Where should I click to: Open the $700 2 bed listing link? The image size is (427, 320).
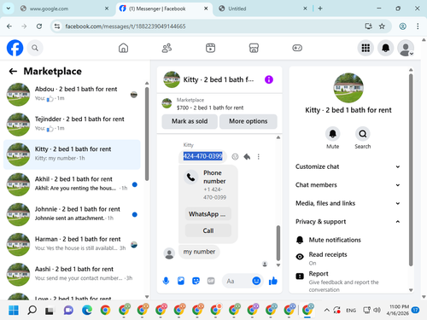click(210, 108)
